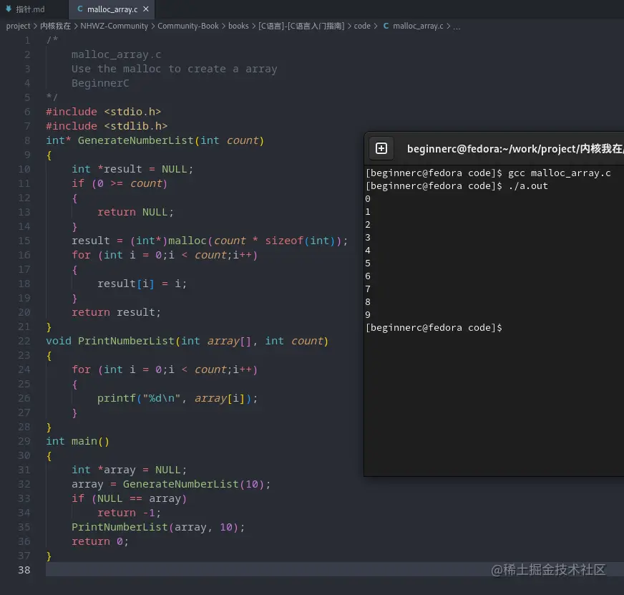Open 'NHWZ-Community' breadcrumb folder
This screenshot has width=624, height=595.
coord(114,26)
